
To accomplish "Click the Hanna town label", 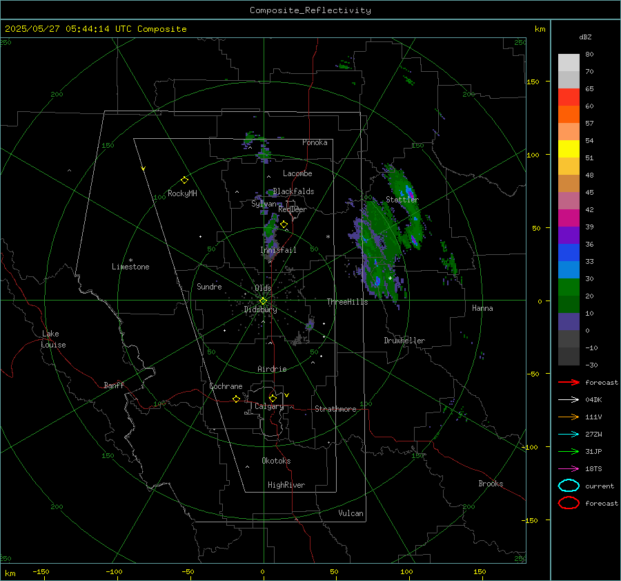I will [482, 308].
